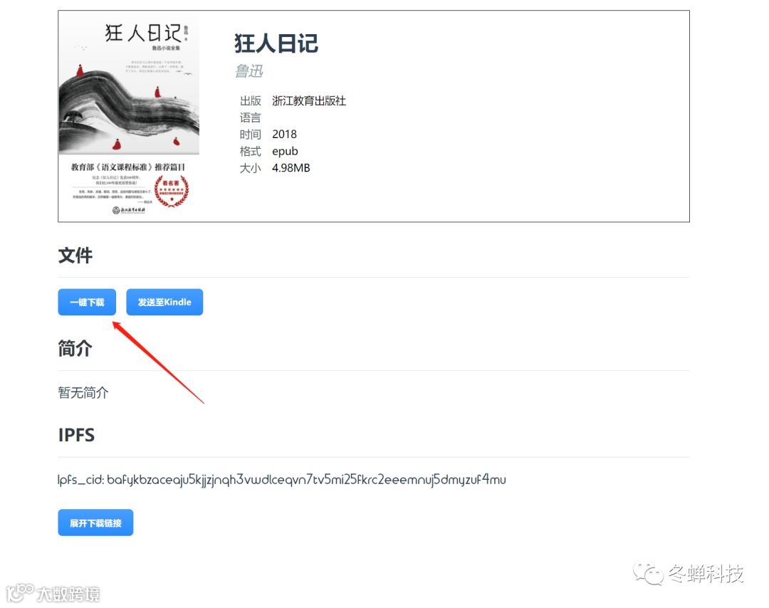The image size is (769, 608).
Task: Click the publisher 浙江教育出版社 text
Action: point(309,101)
